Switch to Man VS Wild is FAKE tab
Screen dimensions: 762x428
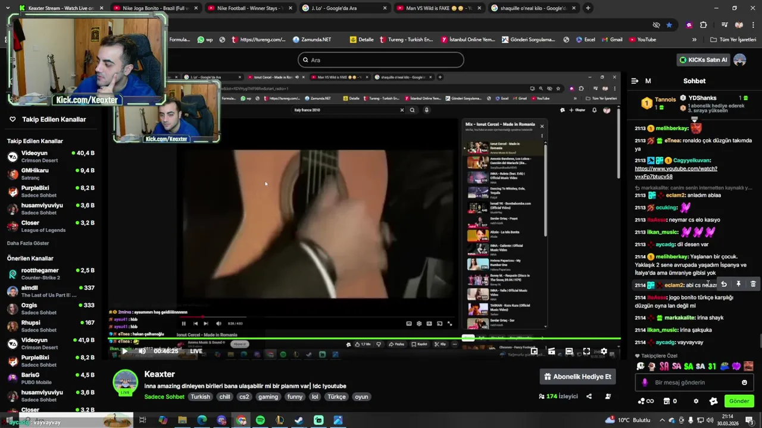(x=439, y=8)
